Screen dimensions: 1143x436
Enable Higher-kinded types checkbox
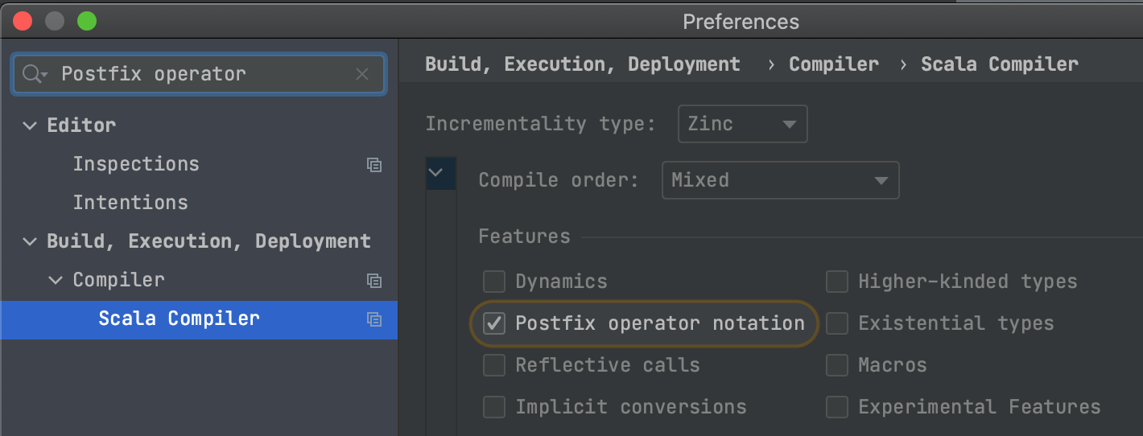(x=837, y=282)
